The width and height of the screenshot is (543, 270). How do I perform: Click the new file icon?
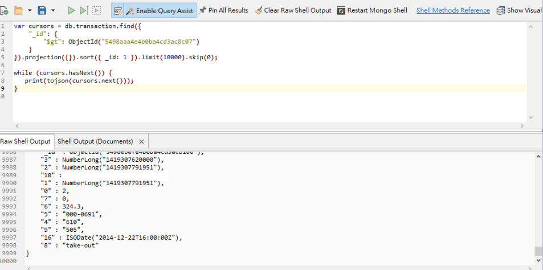point(5,10)
